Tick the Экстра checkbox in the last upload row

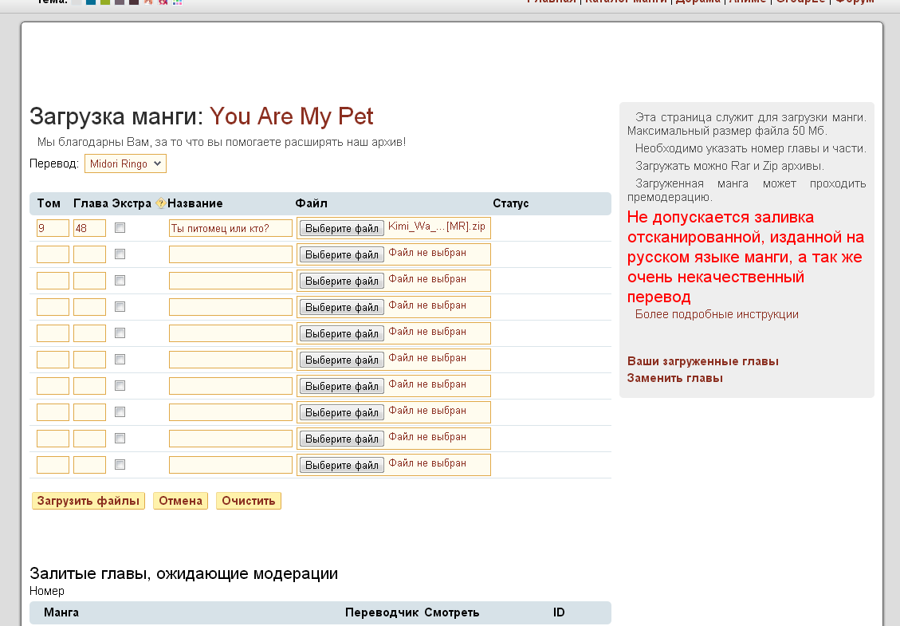coord(120,465)
